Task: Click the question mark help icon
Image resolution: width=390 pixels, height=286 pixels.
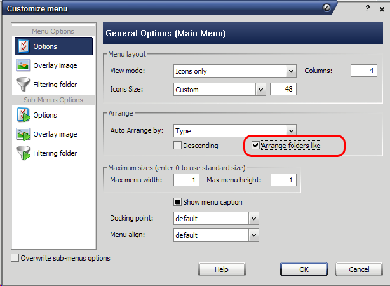Action: pos(368,8)
